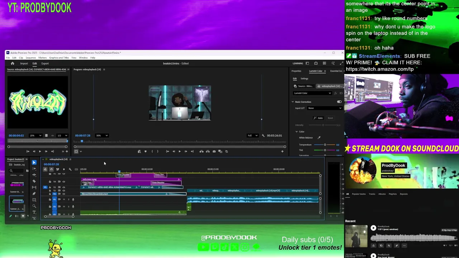The height and width of the screenshot is (258, 459).
Task: Switch to the Import tab
Action: tap(24, 63)
